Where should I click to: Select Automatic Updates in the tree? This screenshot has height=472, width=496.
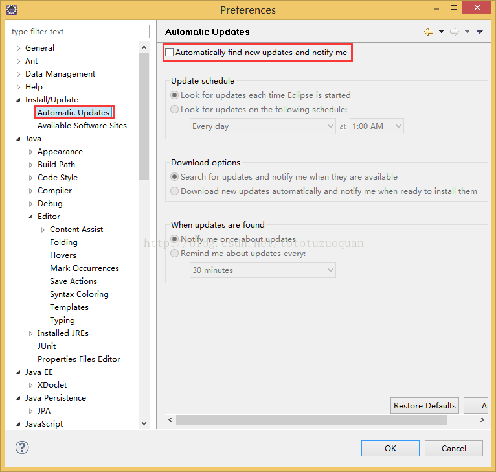tap(73, 112)
